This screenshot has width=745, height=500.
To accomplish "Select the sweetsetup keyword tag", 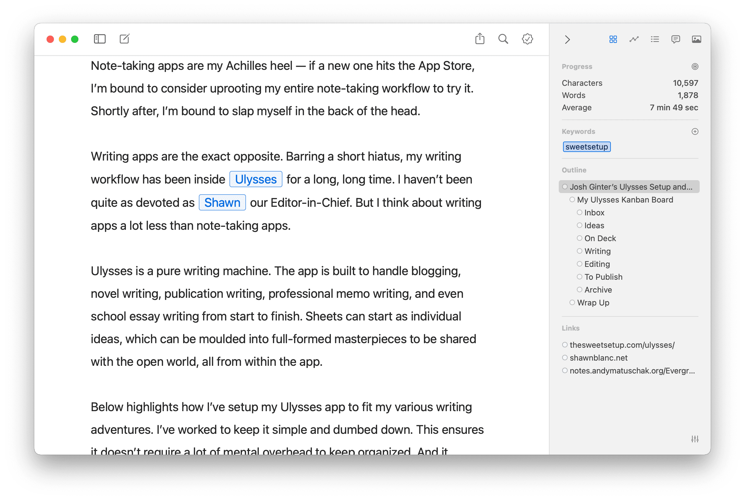I will [586, 147].
